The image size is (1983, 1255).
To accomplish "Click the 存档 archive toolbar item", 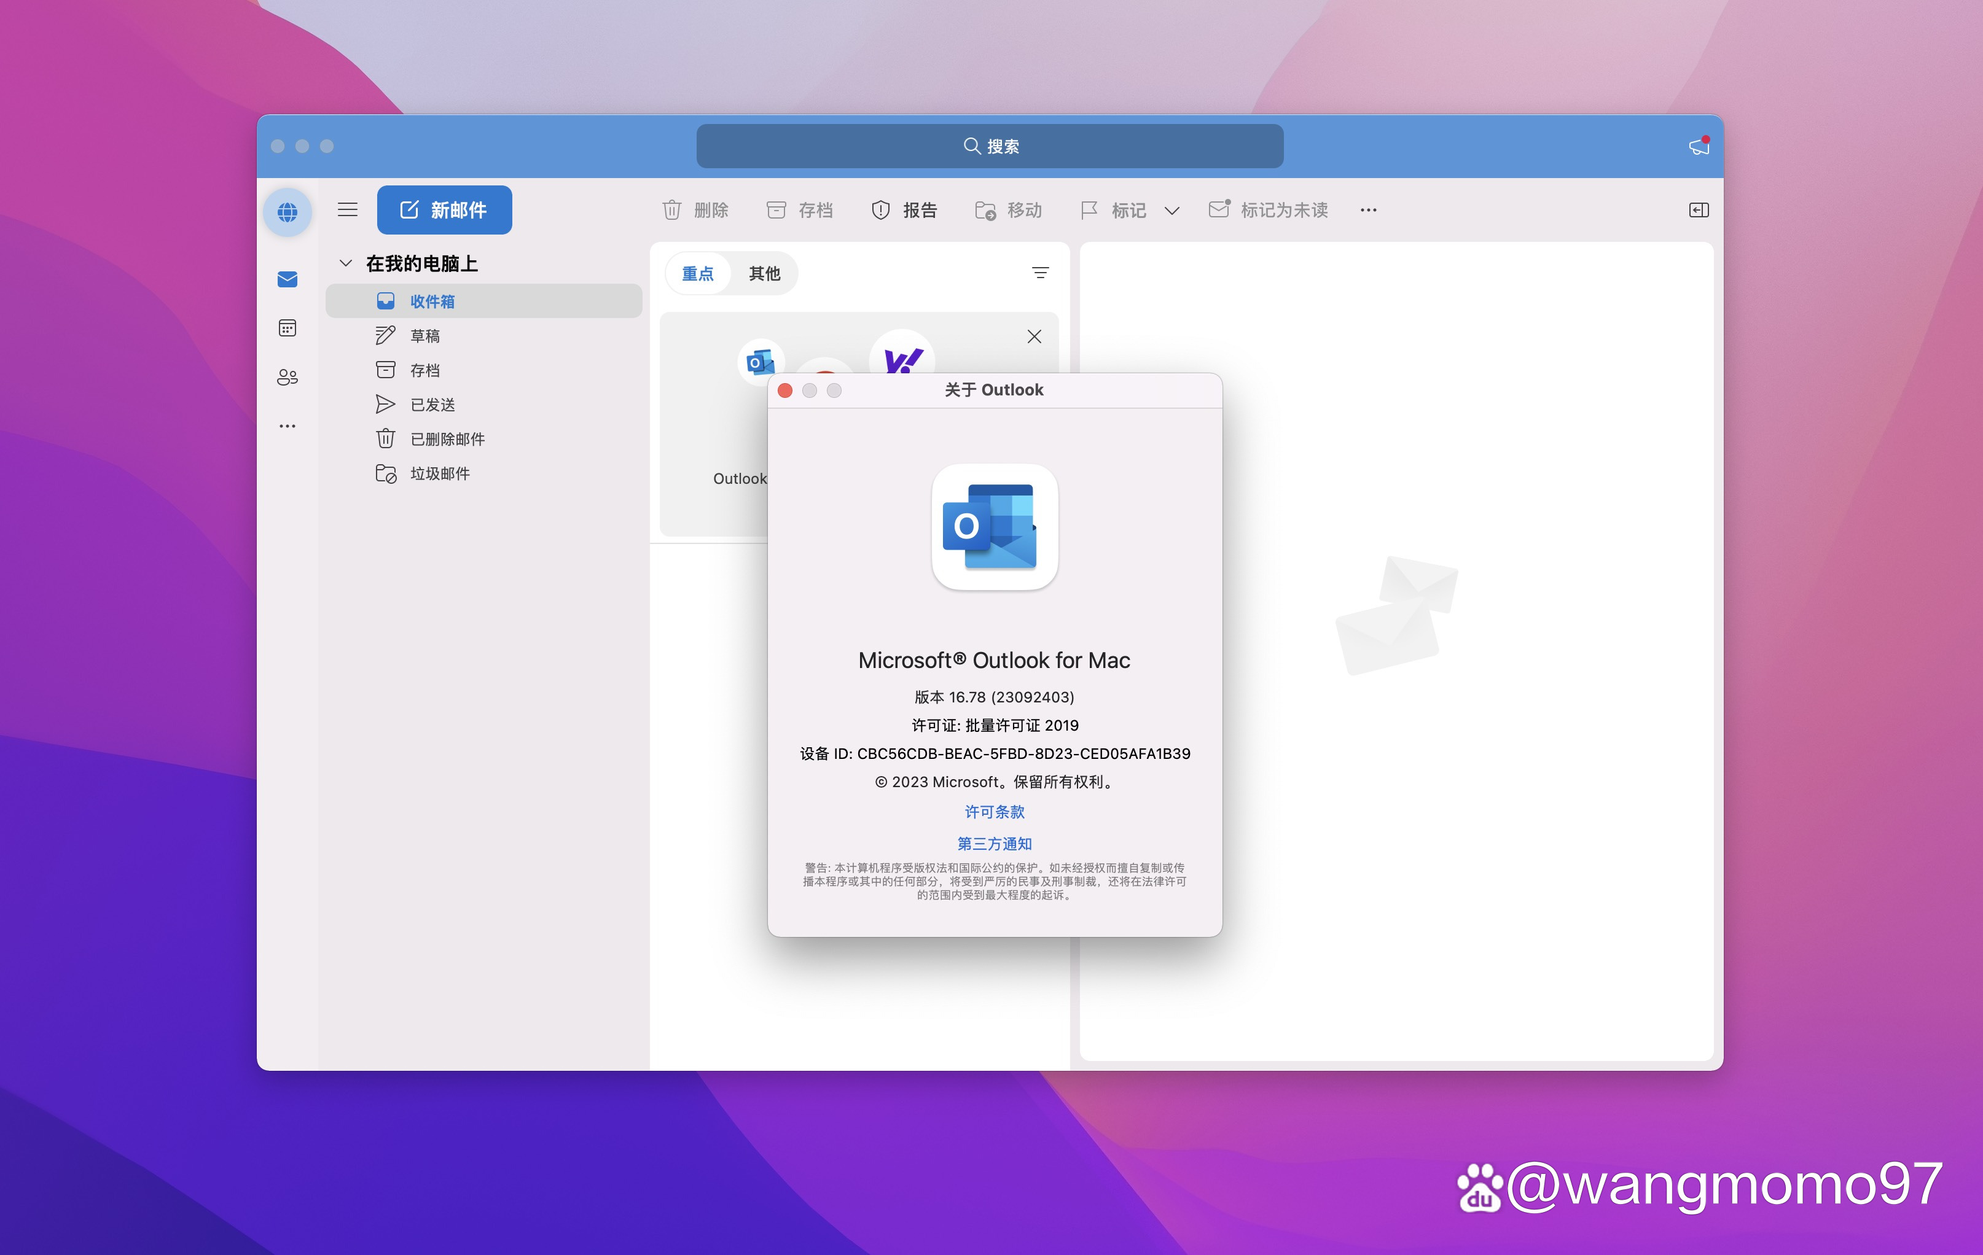I will point(800,210).
